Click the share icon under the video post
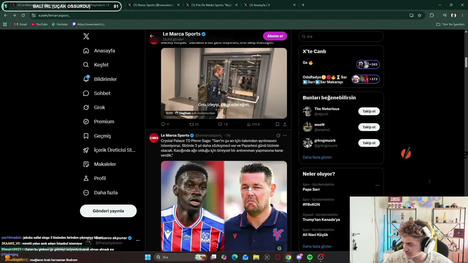The image size is (468, 263). (284, 124)
